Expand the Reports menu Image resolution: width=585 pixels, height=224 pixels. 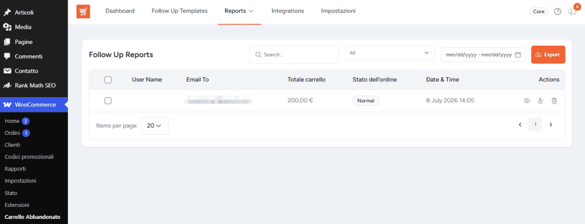[x=239, y=11]
